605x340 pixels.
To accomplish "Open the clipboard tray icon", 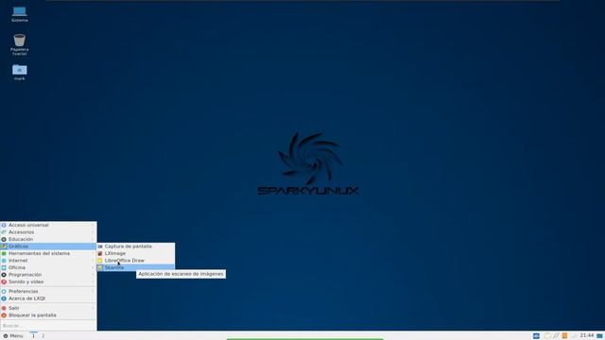I will pyautogui.click(x=547, y=336).
